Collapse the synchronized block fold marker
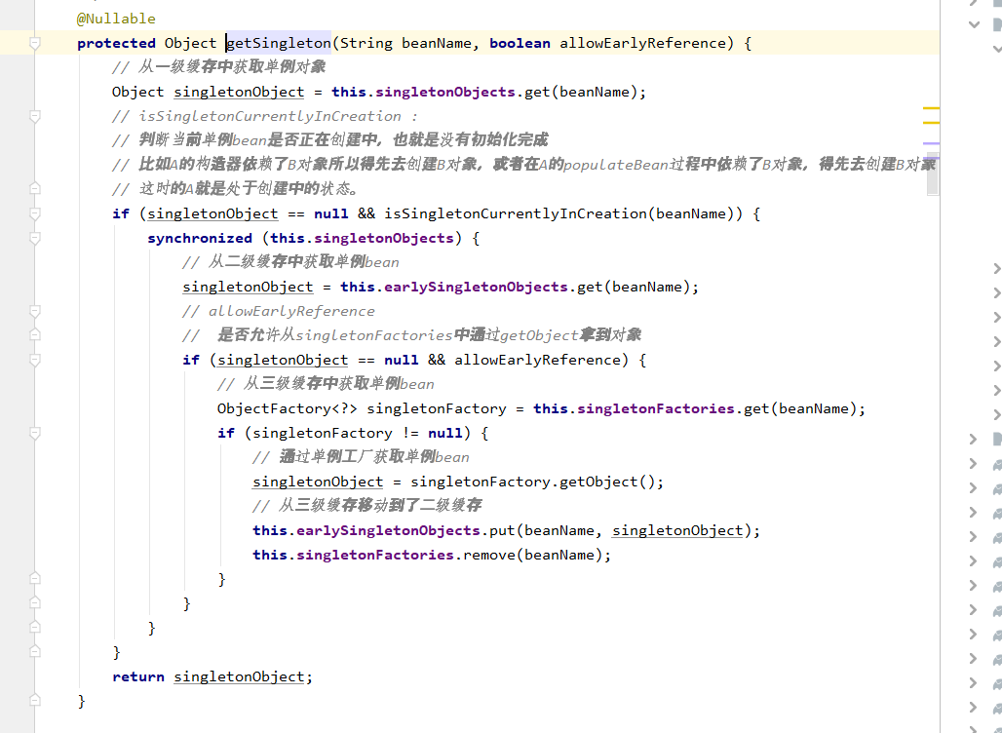The height and width of the screenshot is (733, 1002). pyautogui.click(x=35, y=239)
